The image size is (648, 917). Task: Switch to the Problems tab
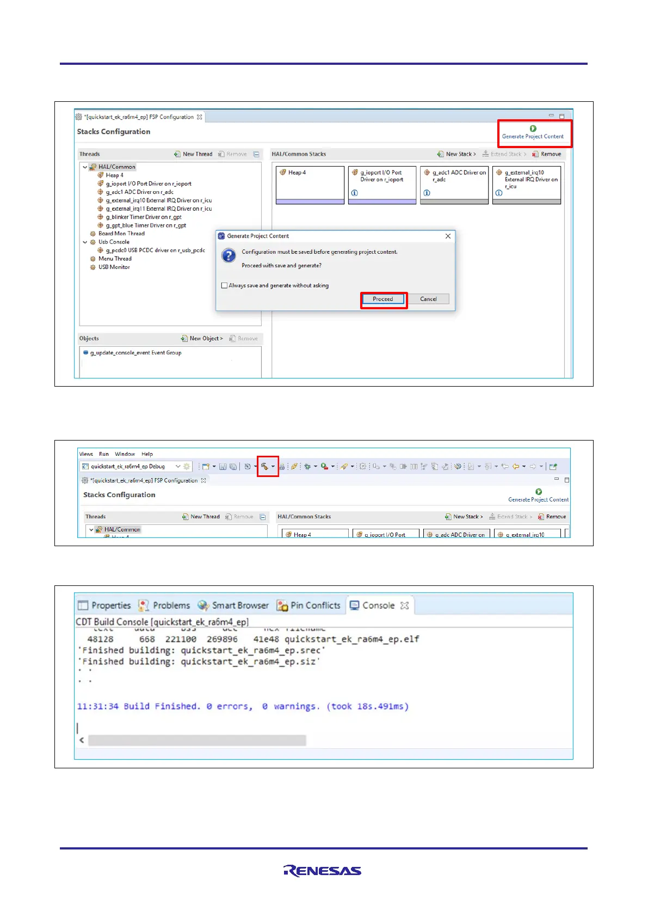tap(164, 606)
